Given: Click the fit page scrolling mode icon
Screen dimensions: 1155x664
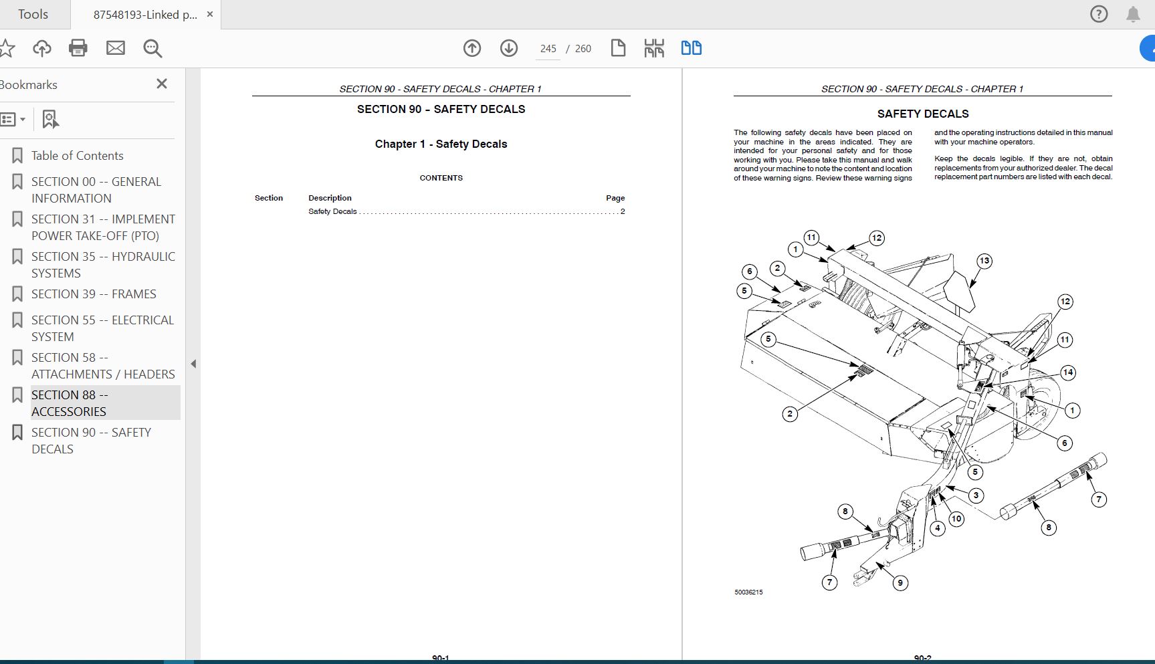Looking at the screenshot, I should pos(654,48).
